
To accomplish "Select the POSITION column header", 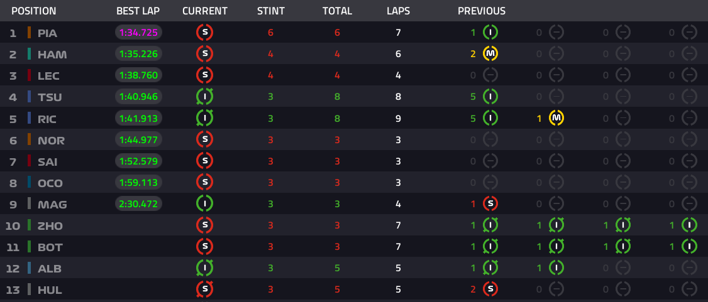I will (x=34, y=11).
